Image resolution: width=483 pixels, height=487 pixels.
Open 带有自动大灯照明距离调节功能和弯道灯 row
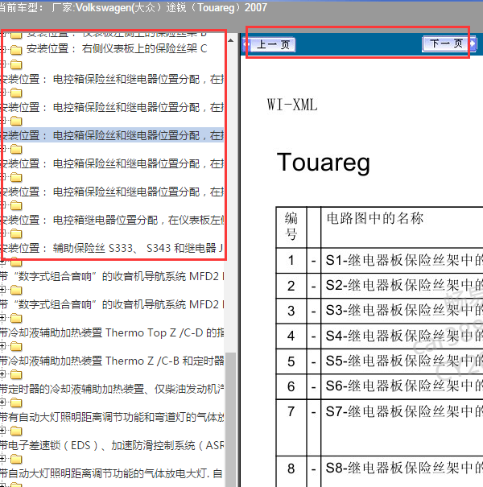112,418
